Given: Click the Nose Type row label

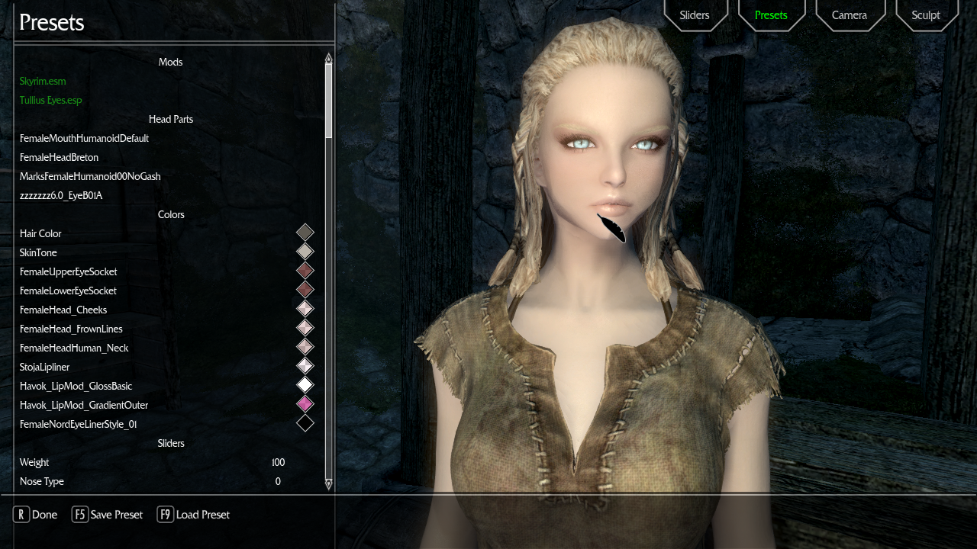Looking at the screenshot, I should 42,481.
